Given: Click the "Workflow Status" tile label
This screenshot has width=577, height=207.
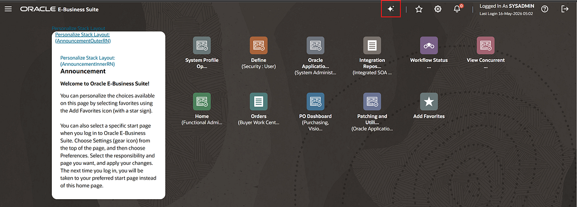Looking at the screenshot, I should click(x=429, y=60).
